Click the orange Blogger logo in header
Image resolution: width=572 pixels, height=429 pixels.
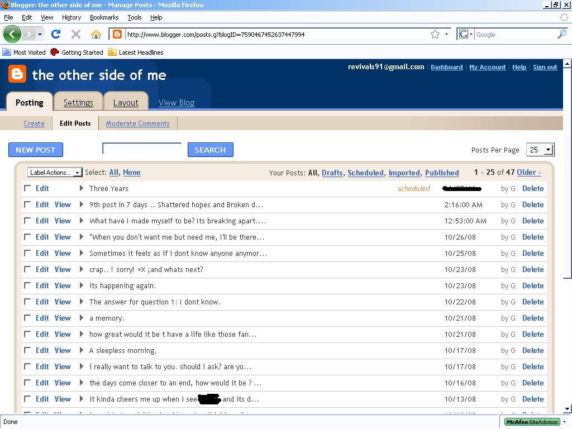click(17, 74)
